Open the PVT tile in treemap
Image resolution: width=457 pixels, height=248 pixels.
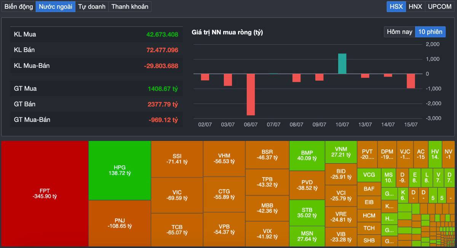tap(367, 154)
